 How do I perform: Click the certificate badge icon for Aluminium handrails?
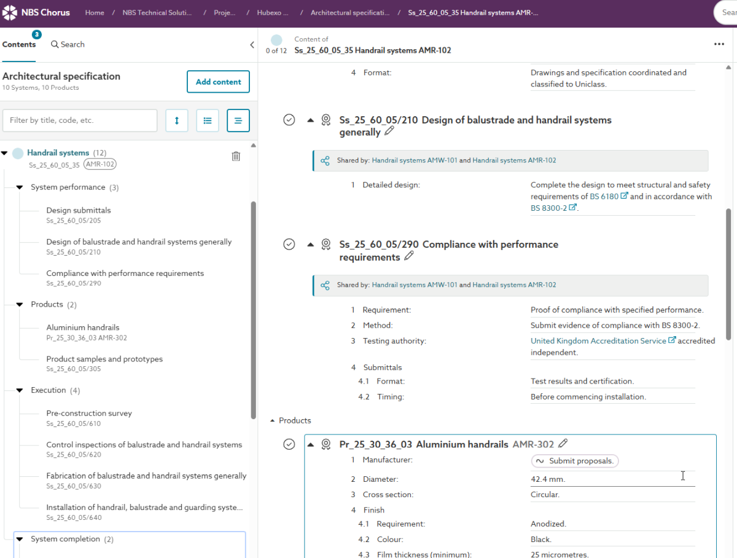pyautogui.click(x=326, y=444)
